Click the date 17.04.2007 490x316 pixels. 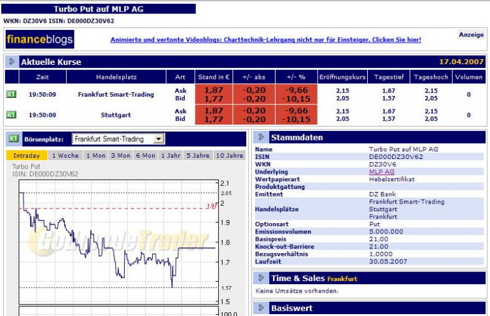coord(461,62)
